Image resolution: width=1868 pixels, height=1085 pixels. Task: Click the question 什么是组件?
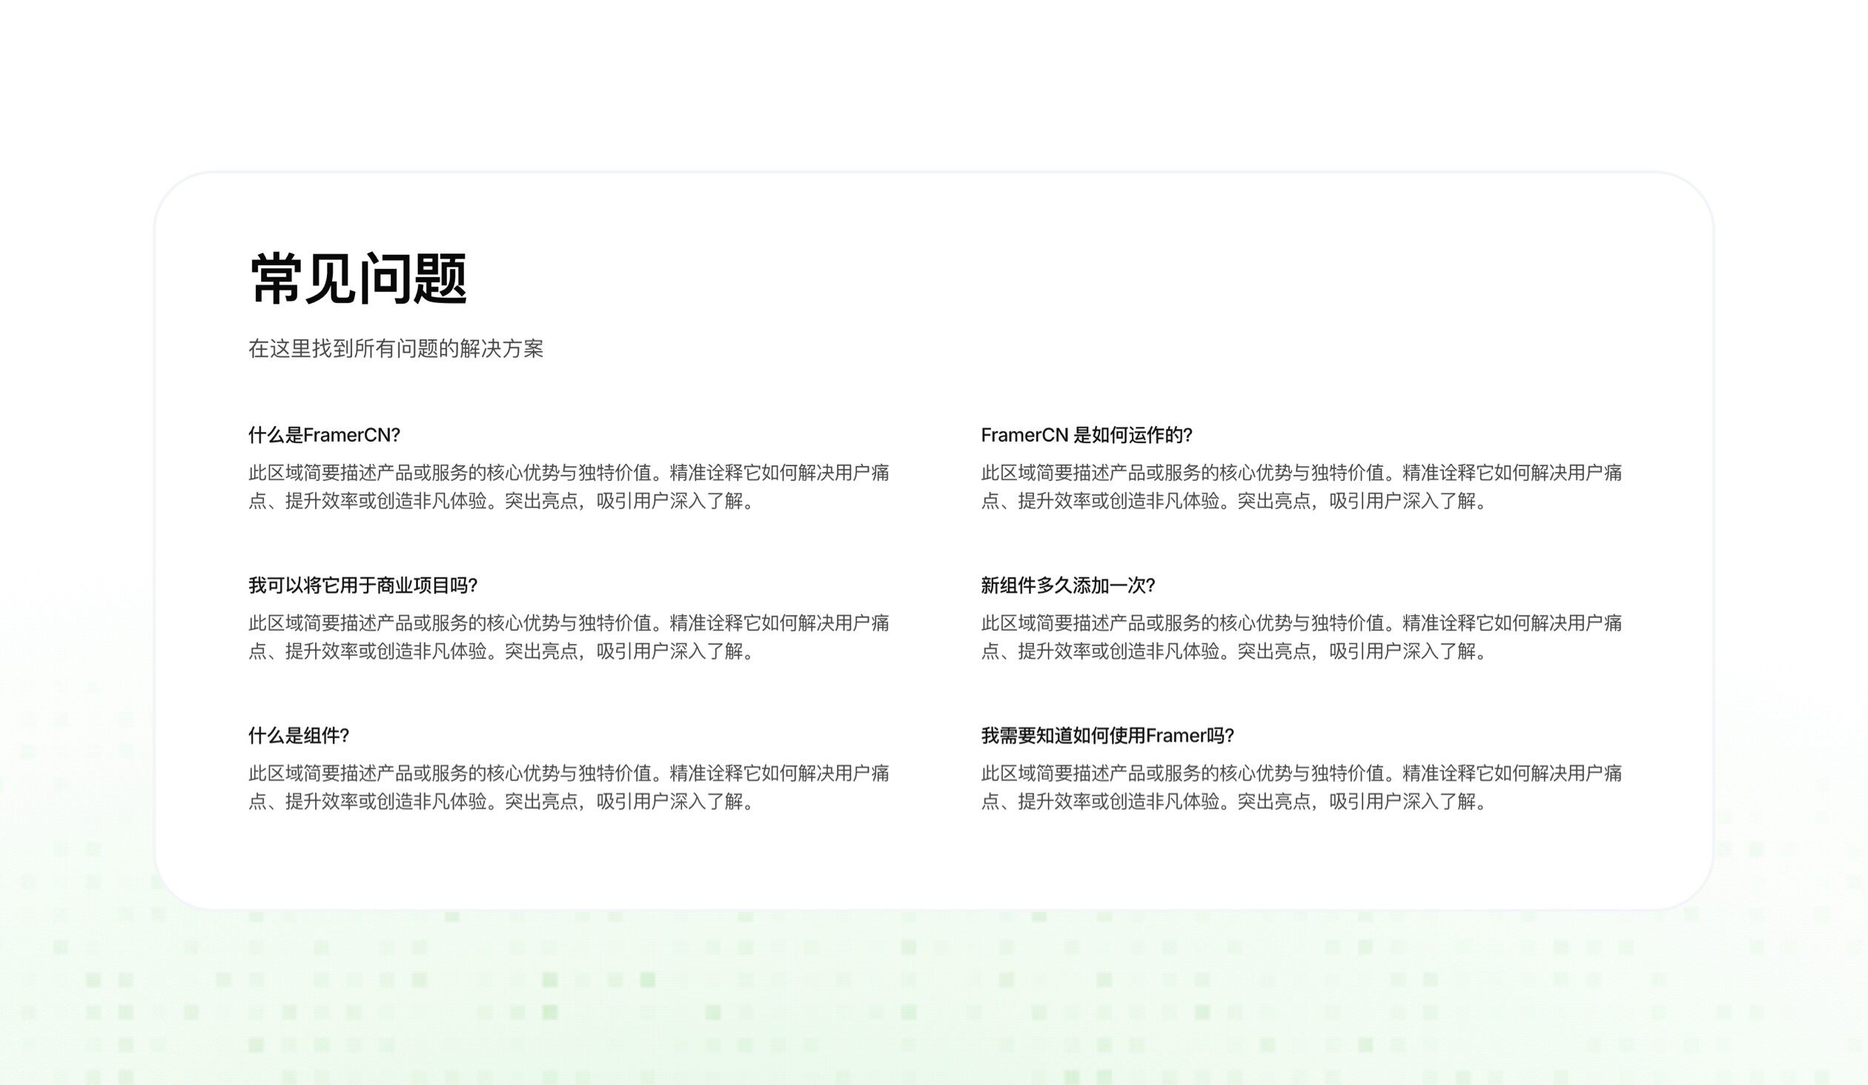tap(298, 736)
